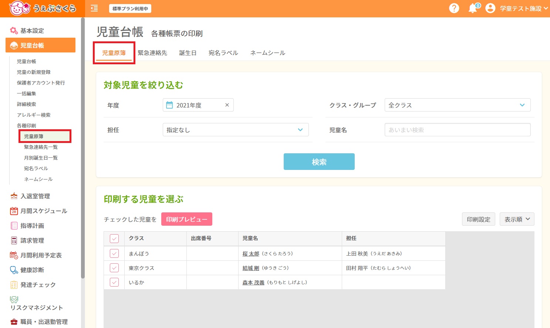Click the 東京クラス class cell
Viewport: 550px width, 328px height.
coord(155,268)
